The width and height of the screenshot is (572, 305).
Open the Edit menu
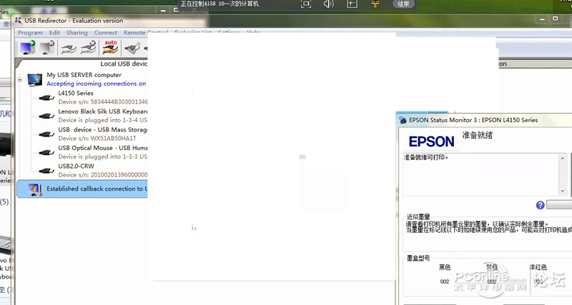click(x=54, y=32)
